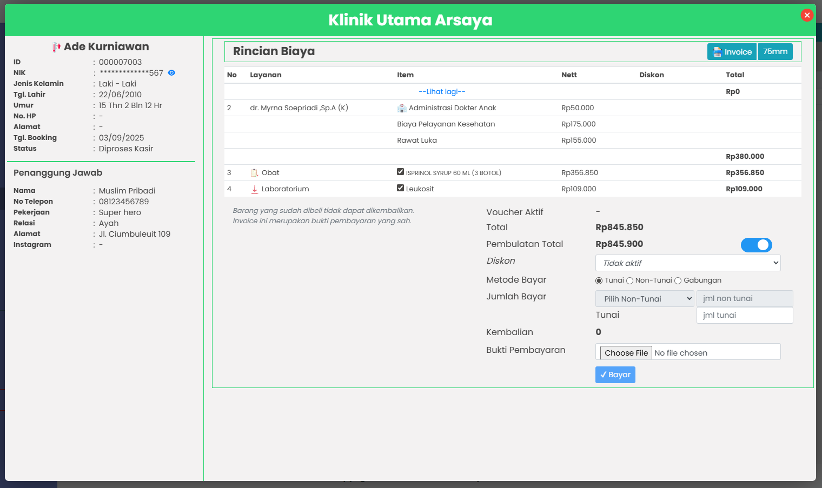The image size is (822, 488).
Task: Click the Administrasi Dokter Anak icon
Action: pos(401,108)
